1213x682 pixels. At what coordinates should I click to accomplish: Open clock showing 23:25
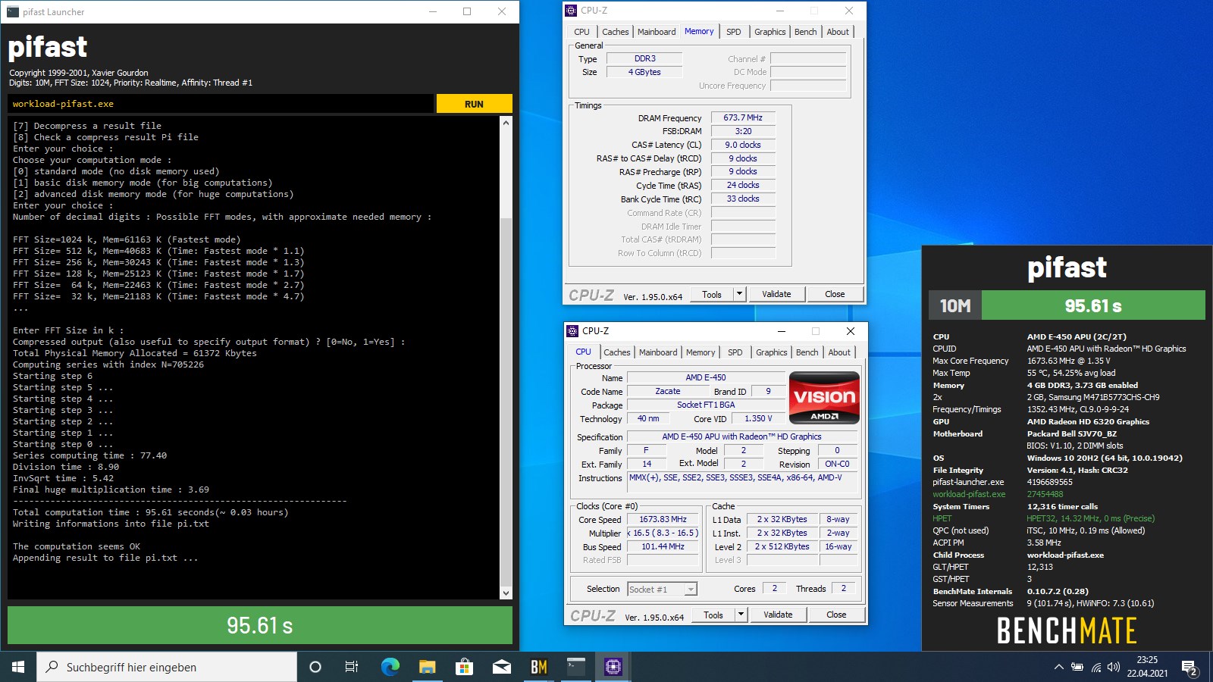tap(1147, 667)
